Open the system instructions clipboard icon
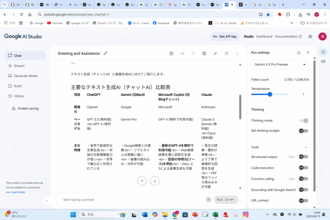 click(x=171, y=53)
